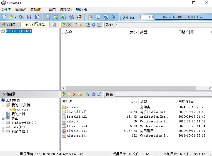Click the Exit door-arrow icon
The width and height of the screenshot is (212, 156).
click(x=114, y=17)
